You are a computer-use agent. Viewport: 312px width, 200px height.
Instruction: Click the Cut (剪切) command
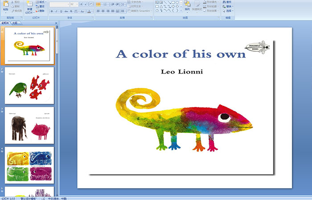[16, 2]
